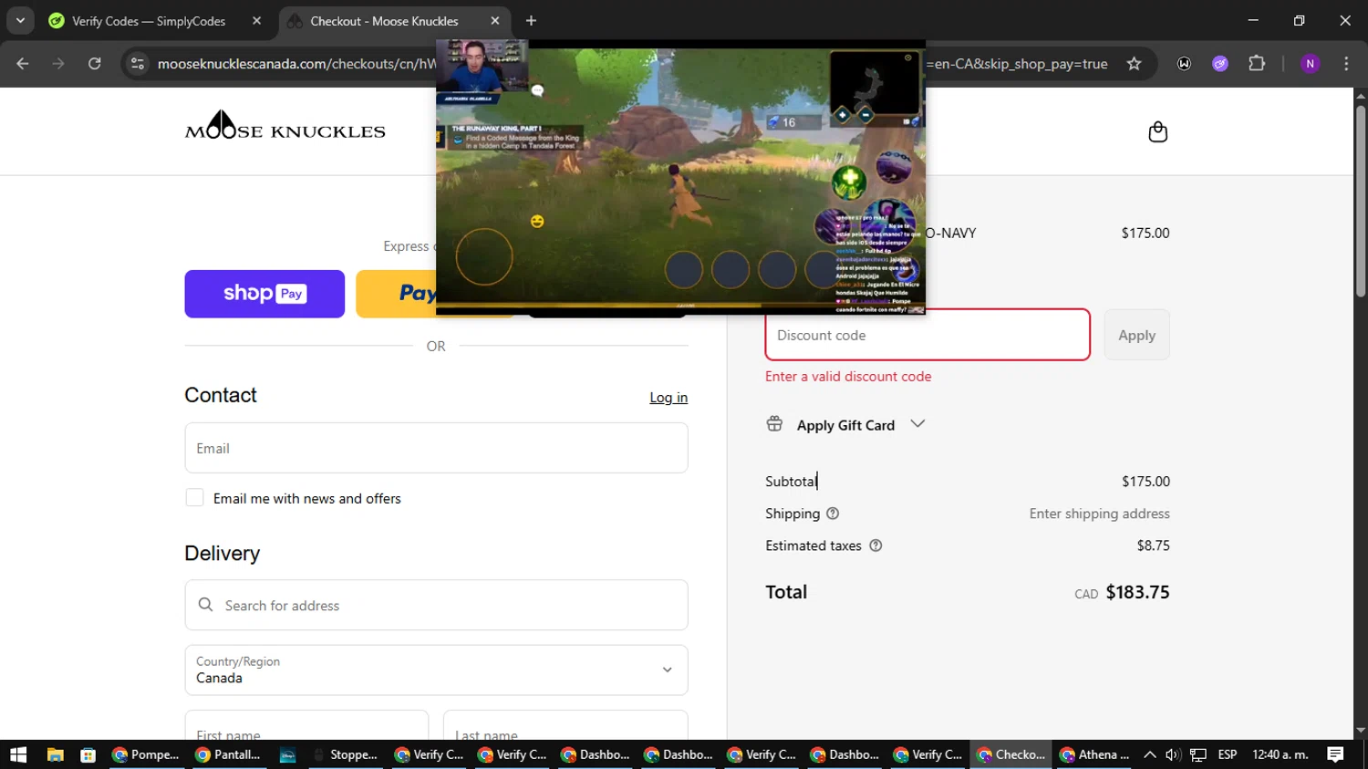The height and width of the screenshot is (769, 1368).
Task: Focus the Last name field
Action: (x=565, y=726)
